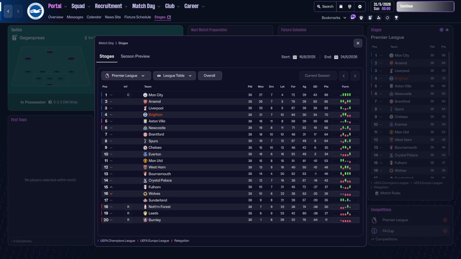Screen dimensions: 461x259
Task: Click the C info badge for Man City
Action: coord(128,95)
